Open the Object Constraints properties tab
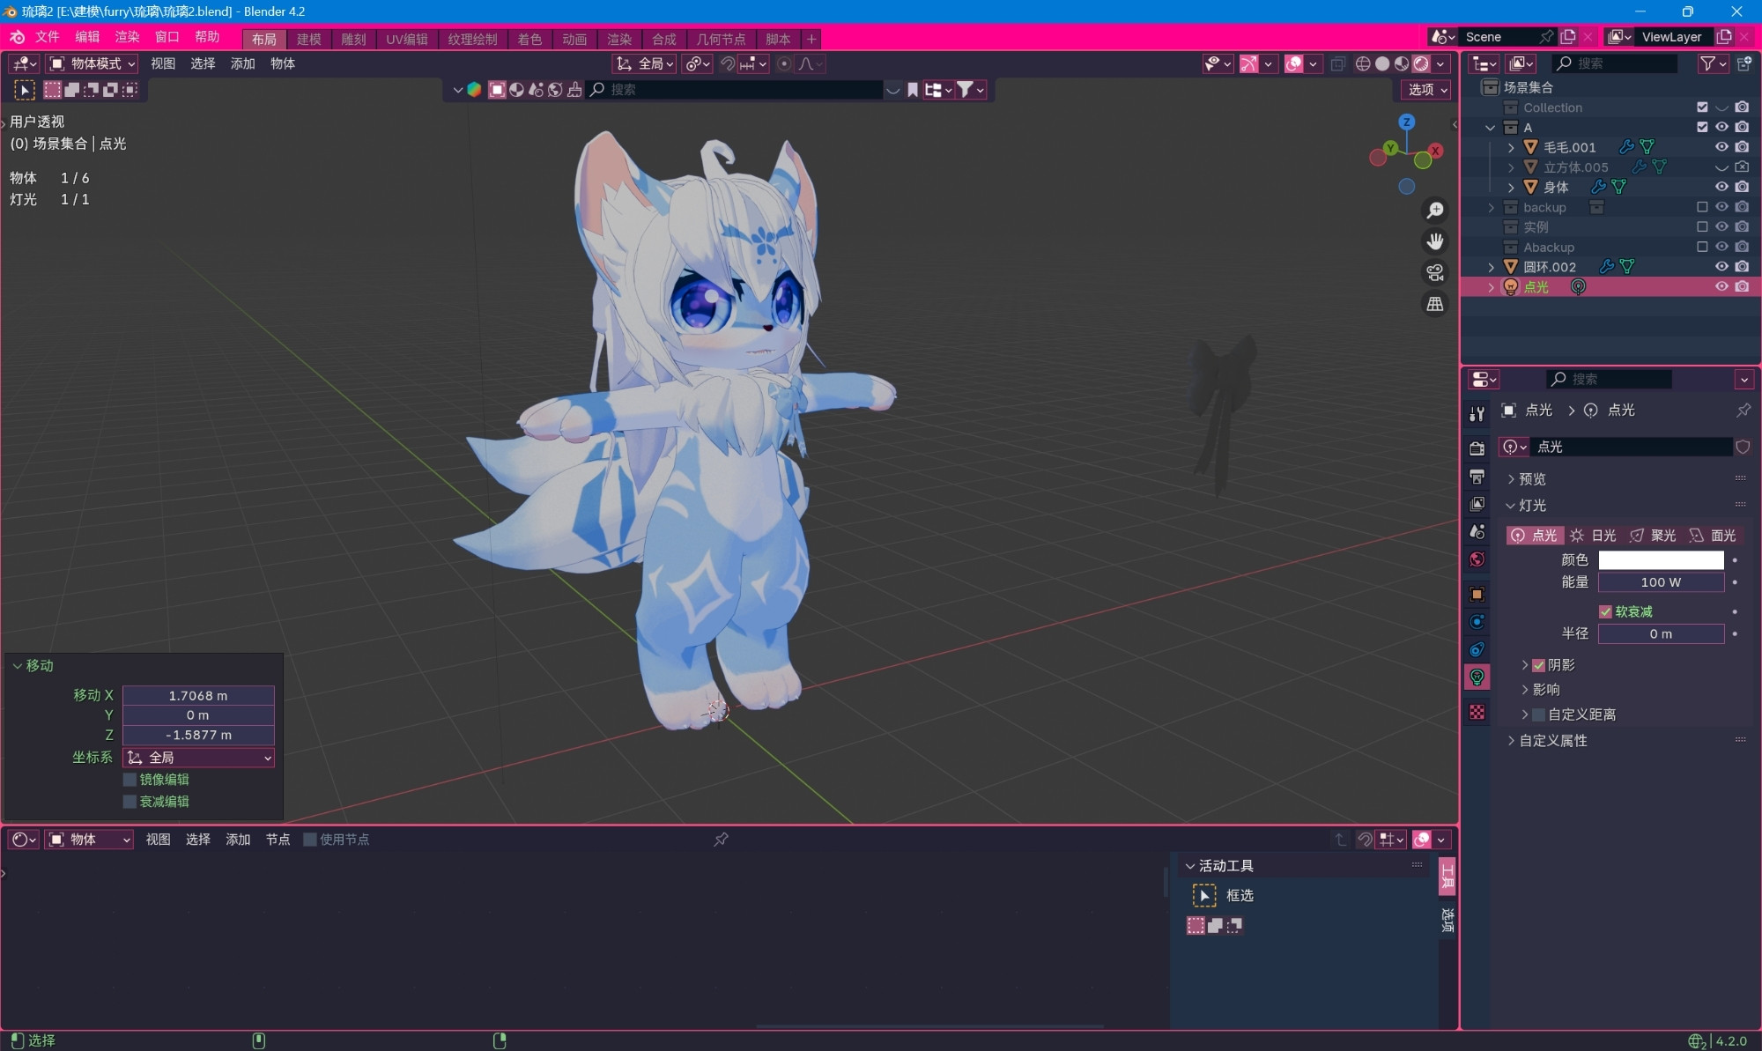Viewport: 1762px width, 1051px height. pyautogui.click(x=1477, y=649)
